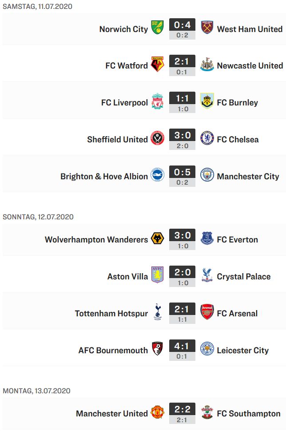Open the Aston Villa team link
Viewport: 286px width, 432px height.
tap(127, 276)
